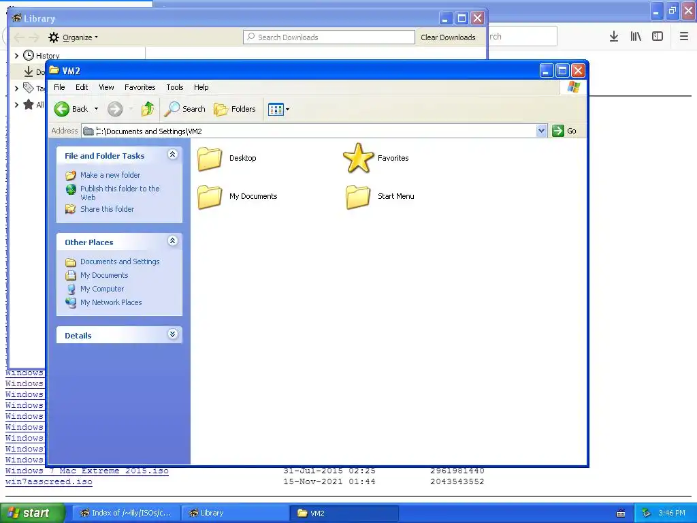The width and height of the screenshot is (697, 523).
Task: Open the Favorites menu
Action: [x=140, y=87]
